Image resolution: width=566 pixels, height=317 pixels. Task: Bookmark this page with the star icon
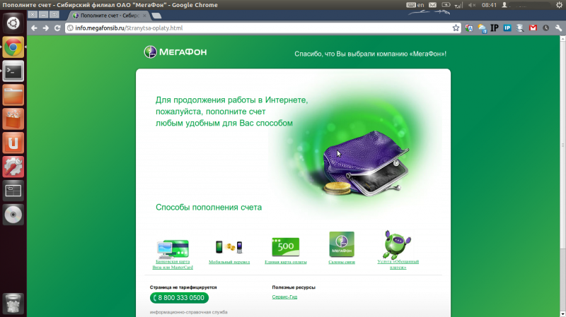[x=456, y=28]
